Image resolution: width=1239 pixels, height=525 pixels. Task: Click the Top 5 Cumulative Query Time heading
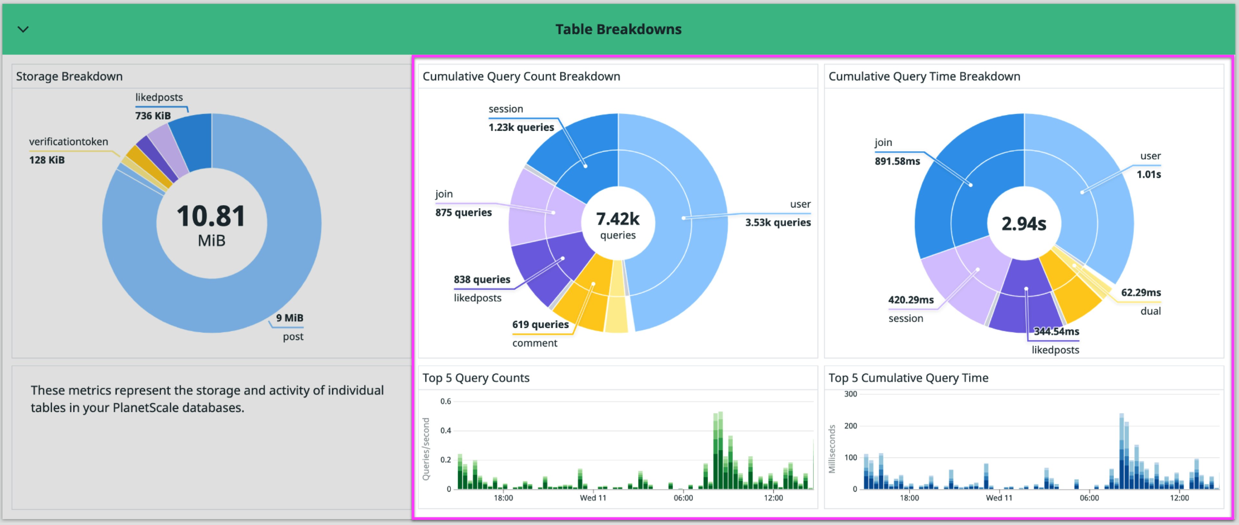pos(908,378)
